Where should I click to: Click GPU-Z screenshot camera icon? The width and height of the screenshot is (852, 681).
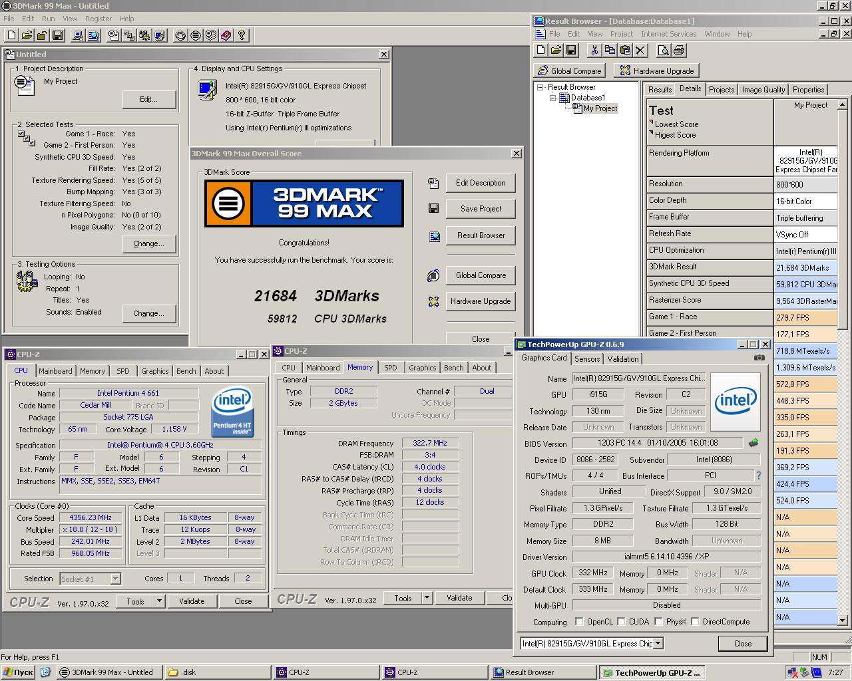pos(759,358)
